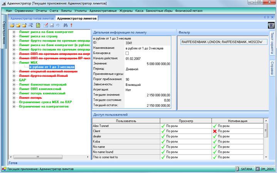
Task: Select tree item в рублях от 1 до 3 месяцев
Action: [52, 67]
